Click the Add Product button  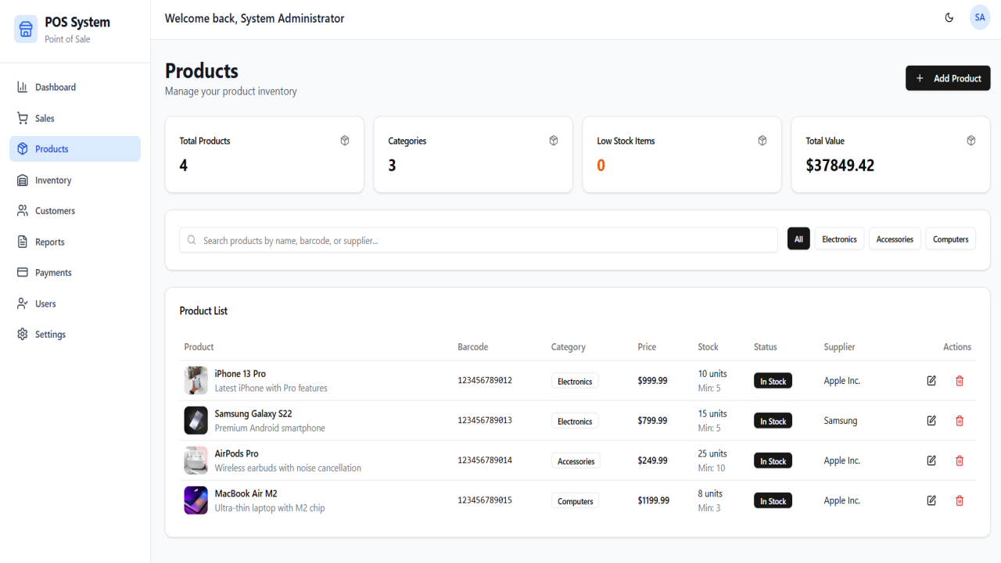coord(948,78)
